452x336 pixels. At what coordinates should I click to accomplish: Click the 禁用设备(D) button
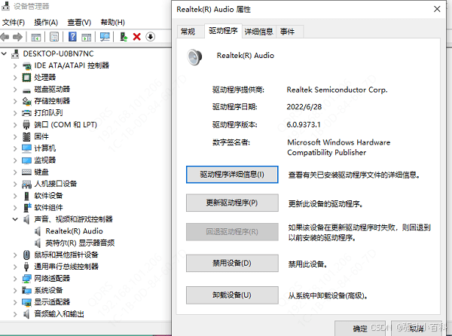(232, 263)
